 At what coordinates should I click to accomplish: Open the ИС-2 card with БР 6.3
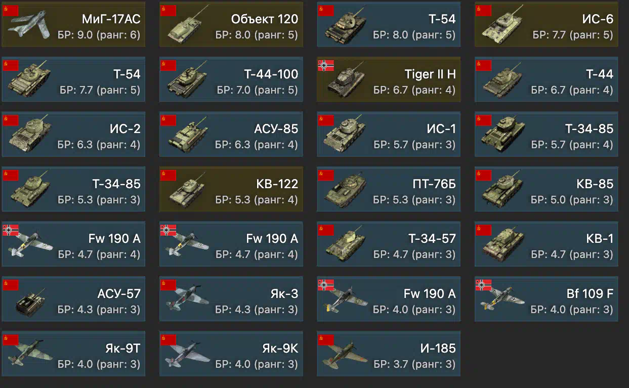coord(73,134)
